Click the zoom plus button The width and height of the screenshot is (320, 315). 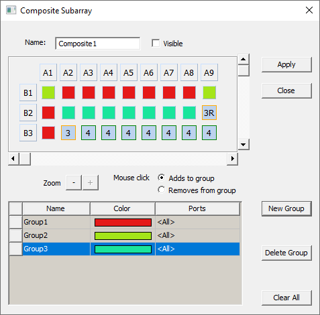pyautogui.click(x=91, y=183)
